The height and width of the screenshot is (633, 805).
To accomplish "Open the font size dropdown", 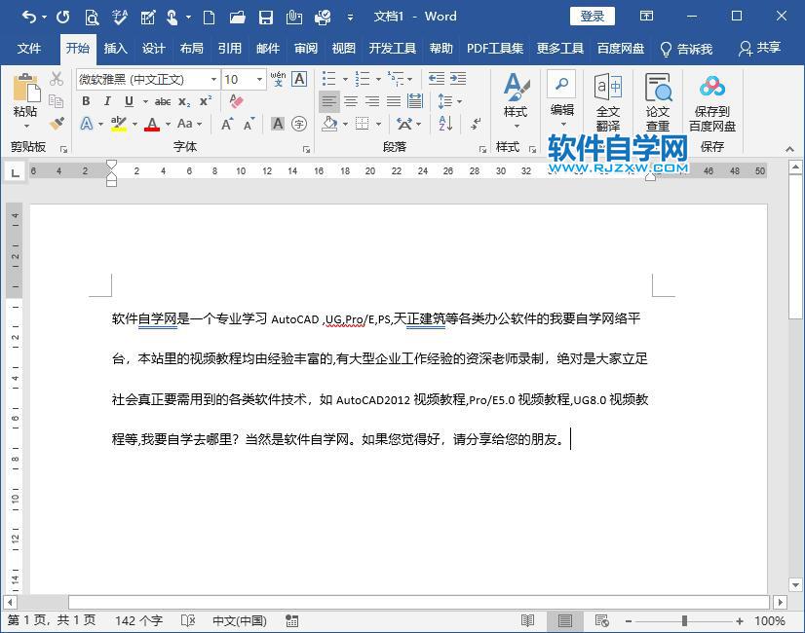I will (258, 78).
